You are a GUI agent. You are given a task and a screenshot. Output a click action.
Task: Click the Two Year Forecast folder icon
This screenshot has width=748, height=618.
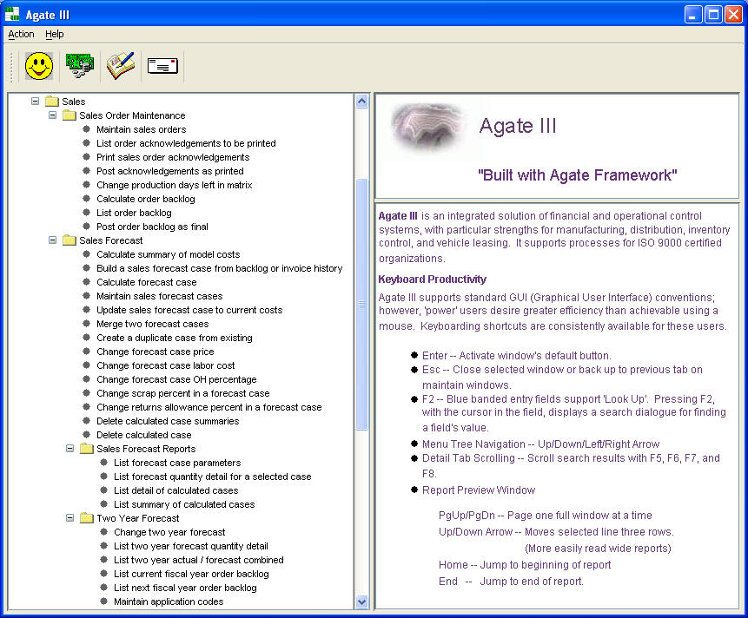pyautogui.click(x=86, y=518)
